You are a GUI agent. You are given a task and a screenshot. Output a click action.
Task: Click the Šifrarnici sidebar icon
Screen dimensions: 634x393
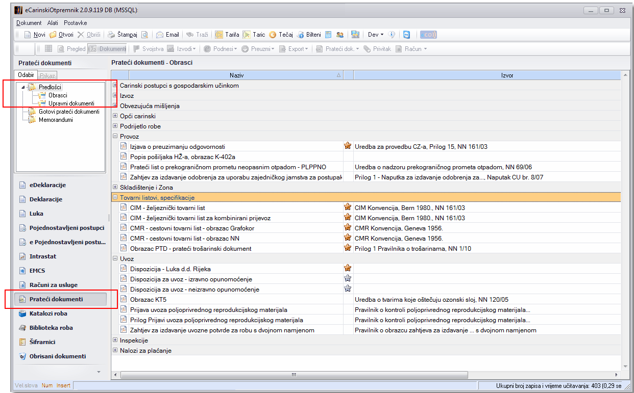(22, 342)
